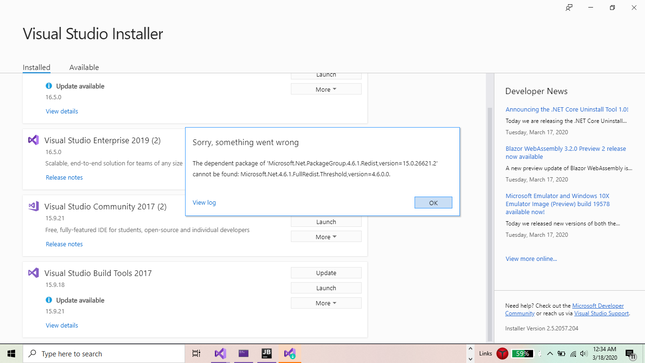Select the Installed tab
This screenshot has width=645, height=363.
click(36, 67)
